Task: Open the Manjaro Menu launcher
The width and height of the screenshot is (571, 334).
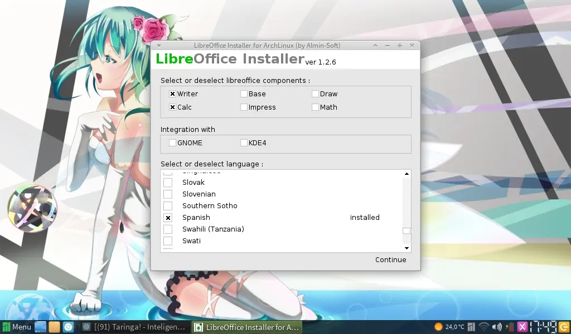Action: (17, 327)
